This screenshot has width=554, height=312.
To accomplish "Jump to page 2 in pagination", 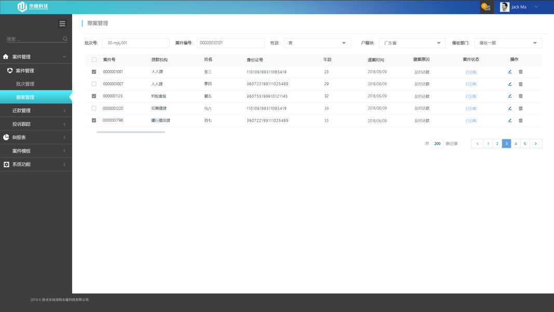I will [x=497, y=144].
